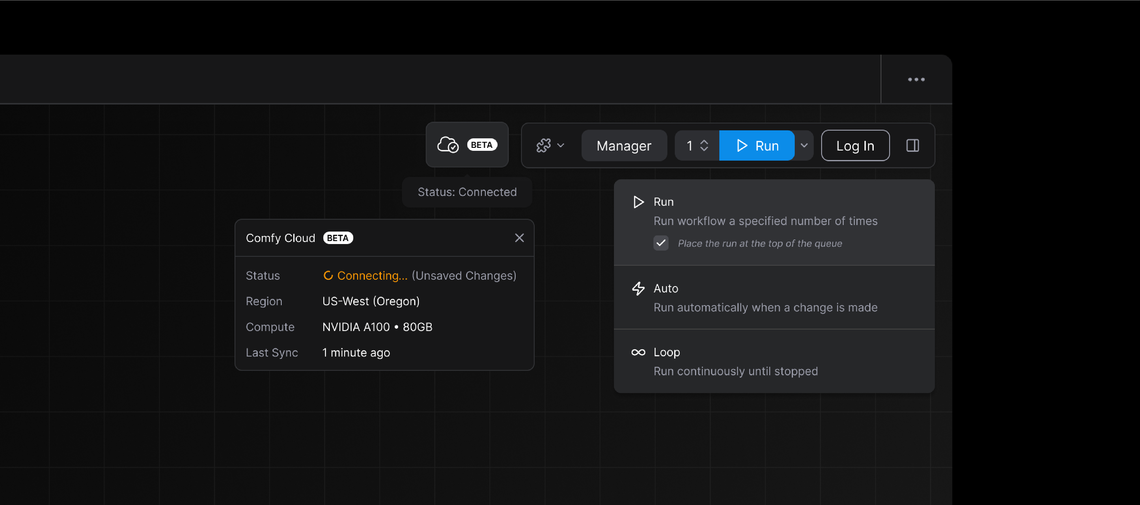Open the extensions chevron dropdown
1140x505 pixels.
561,145
